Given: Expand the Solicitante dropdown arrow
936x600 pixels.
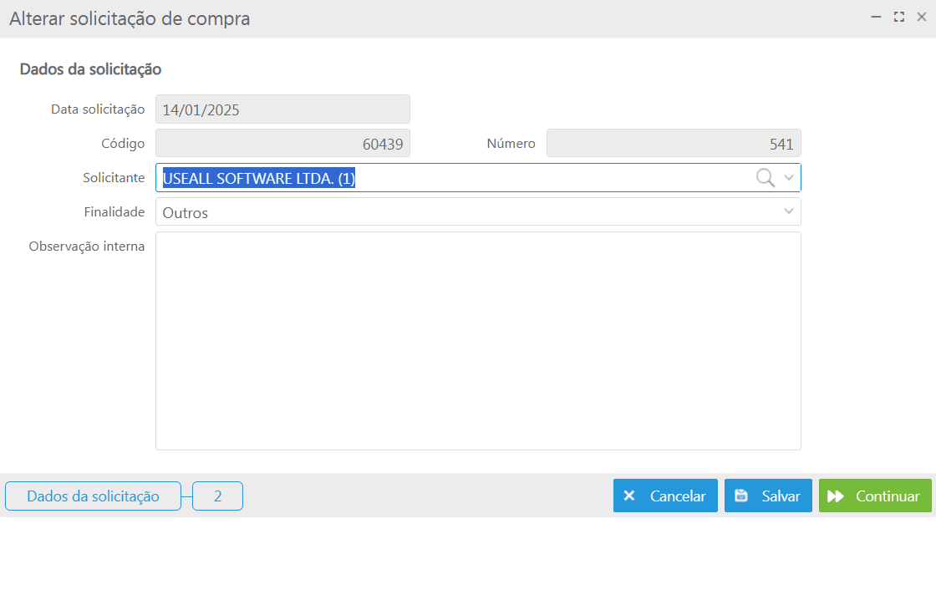Looking at the screenshot, I should pyautogui.click(x=789, y=177).
